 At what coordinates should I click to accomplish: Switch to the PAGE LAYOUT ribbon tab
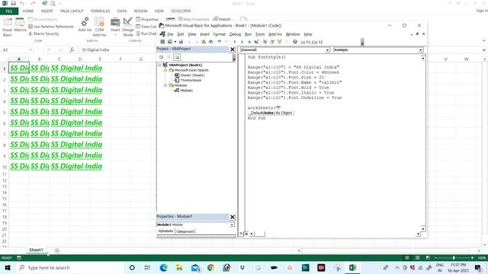click(72, 11)
